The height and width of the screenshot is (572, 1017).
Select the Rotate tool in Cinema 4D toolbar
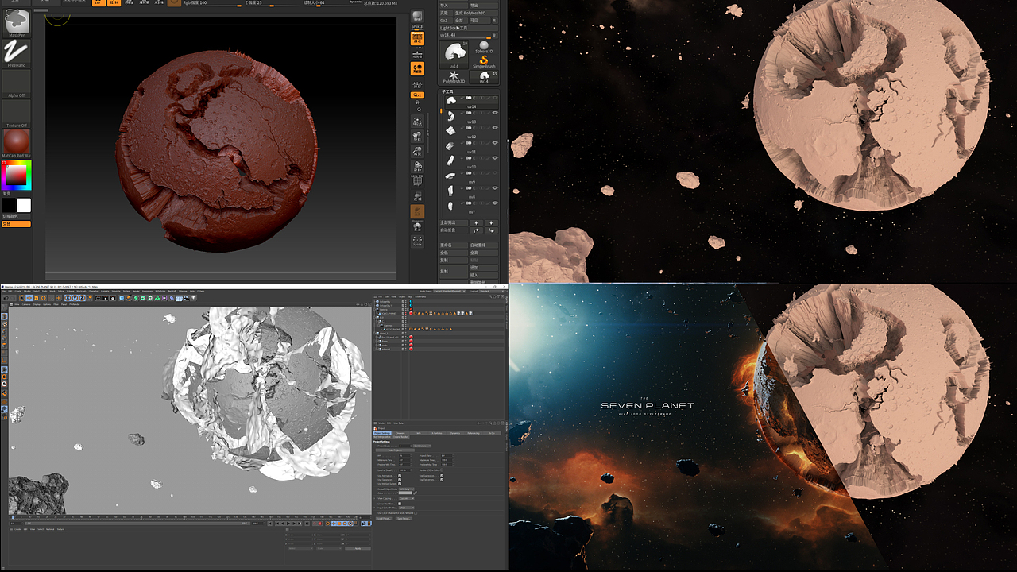point(43,298)
